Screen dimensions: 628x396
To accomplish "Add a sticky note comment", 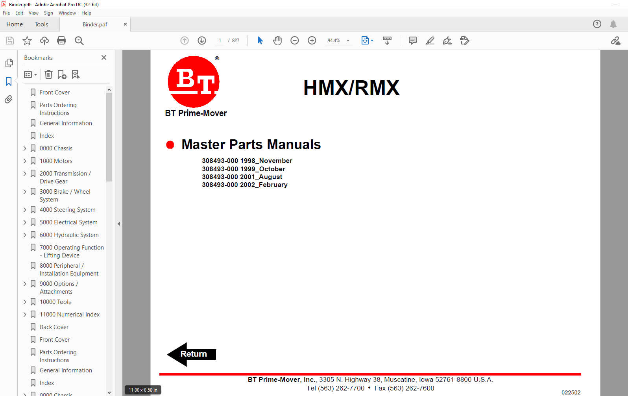I will click(413, 41).
